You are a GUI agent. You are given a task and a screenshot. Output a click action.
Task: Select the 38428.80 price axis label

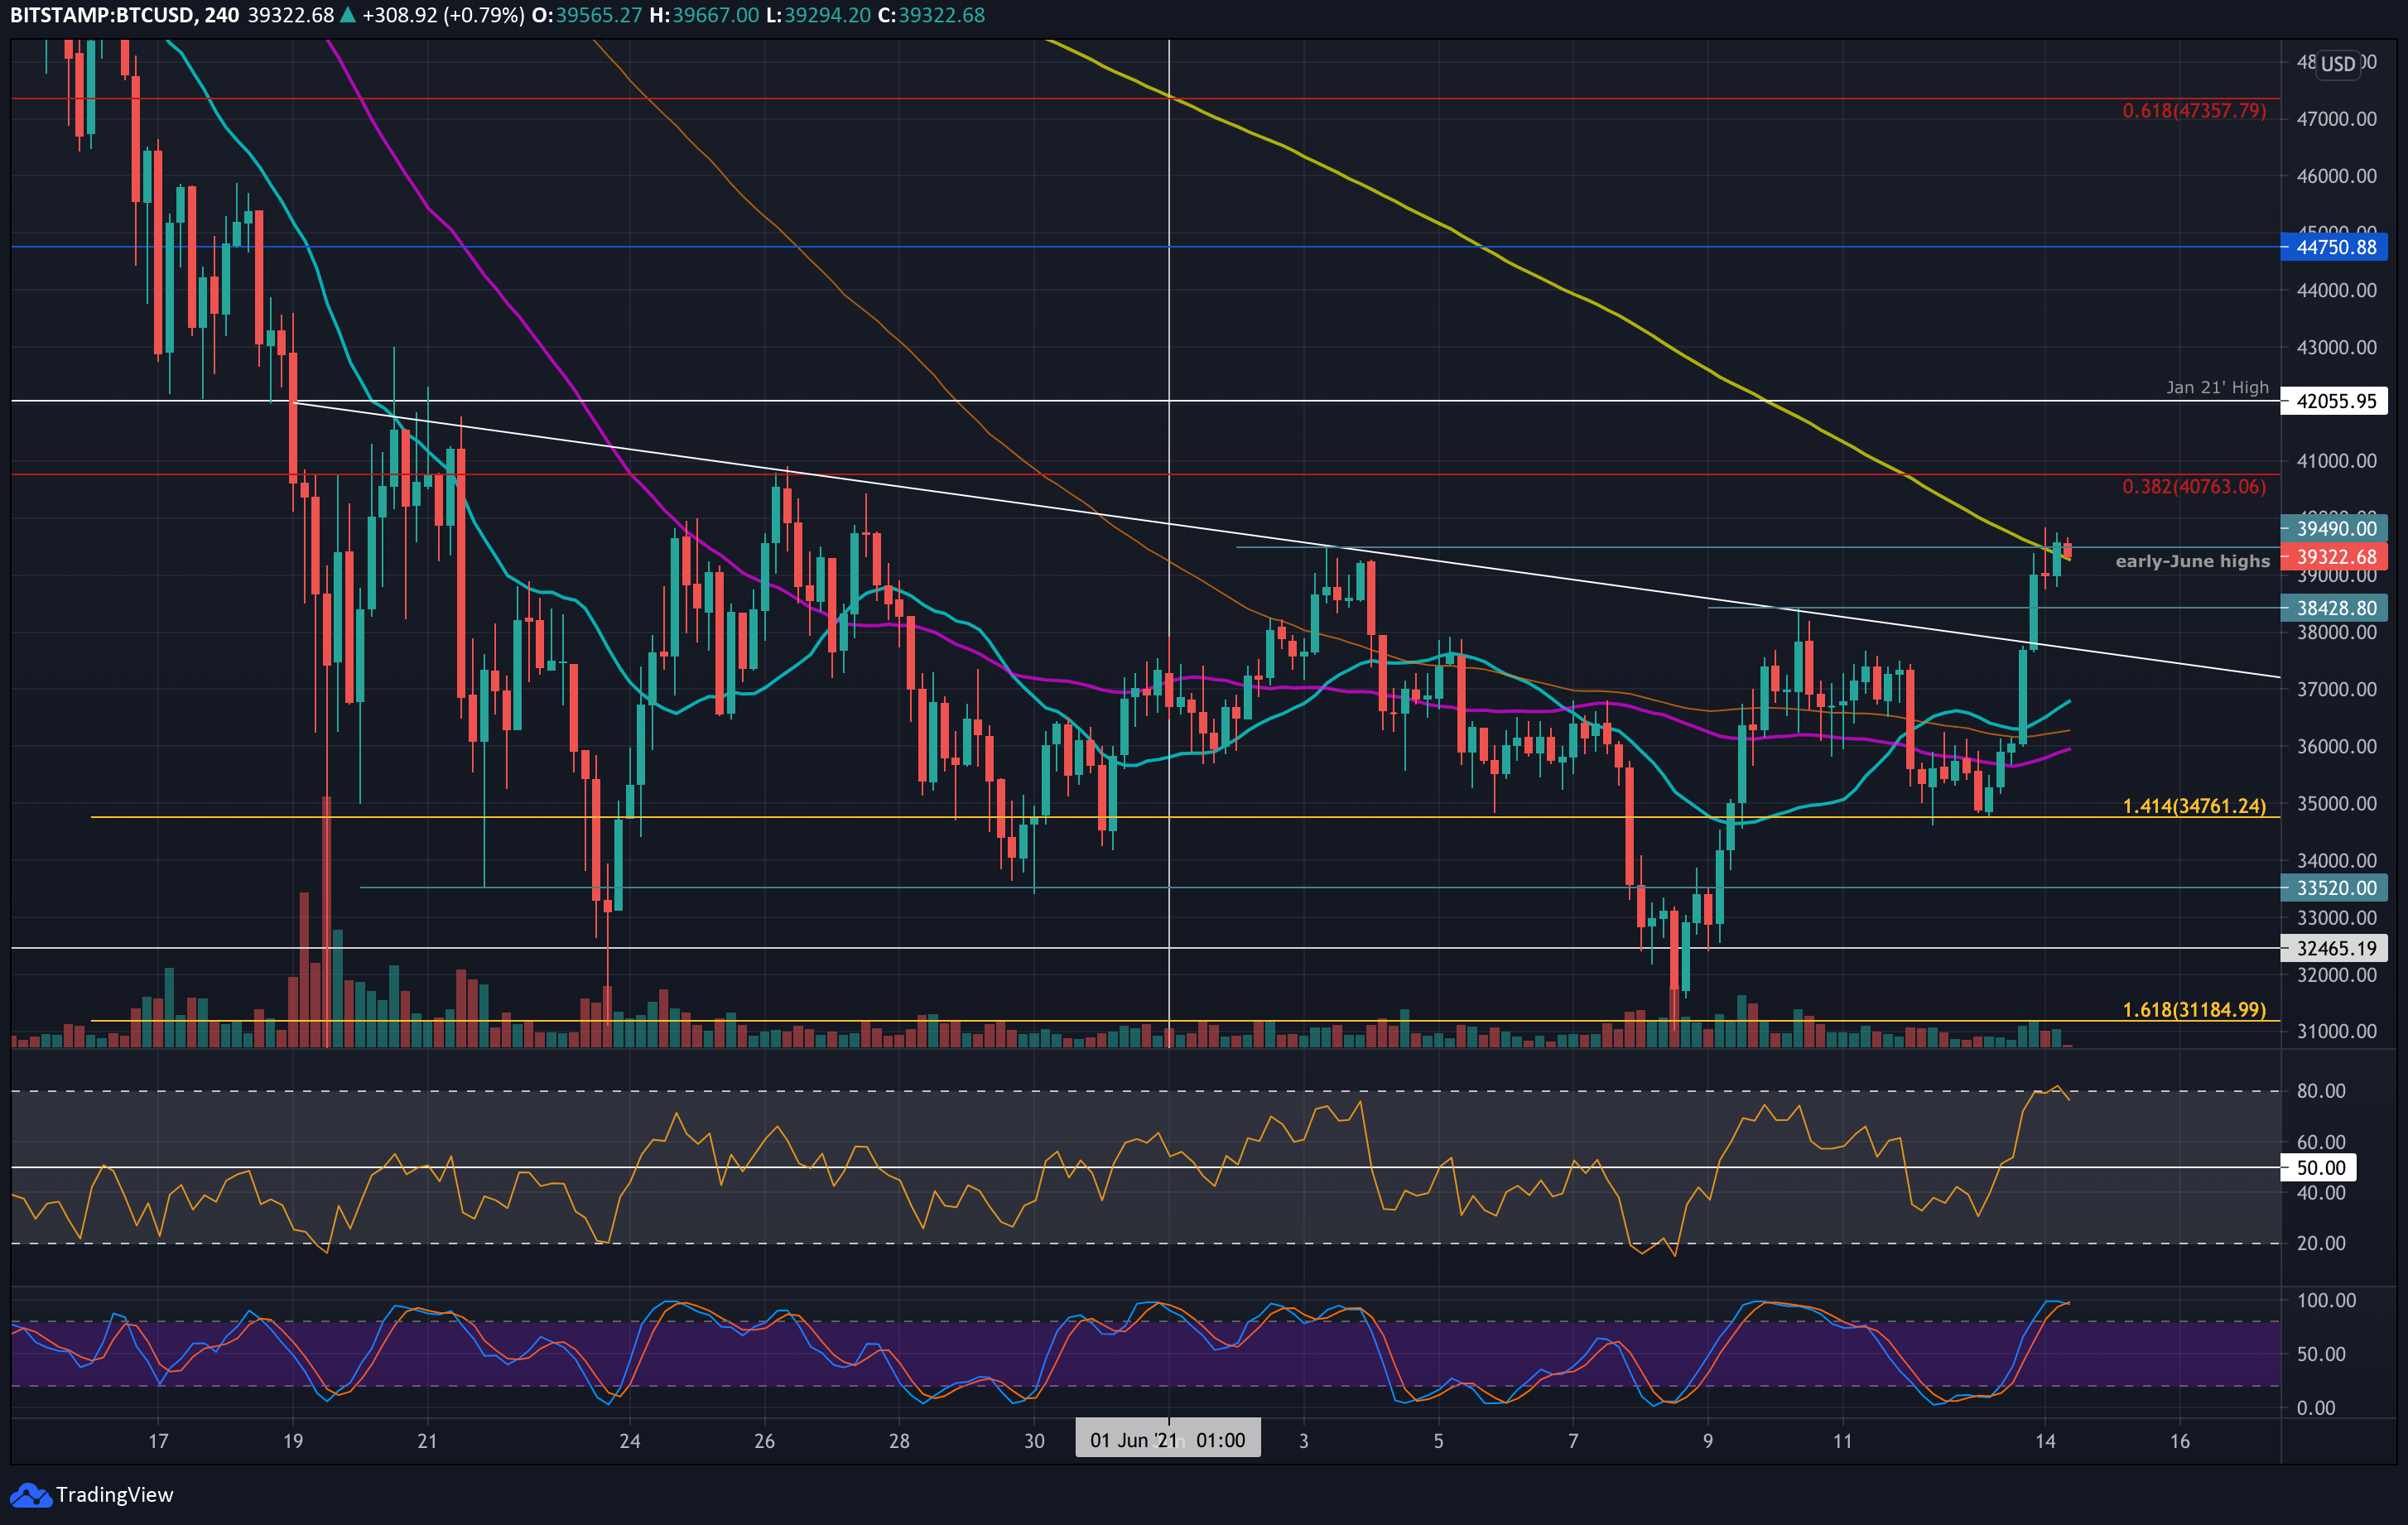pyautogui.click(x=2334, y=608)
